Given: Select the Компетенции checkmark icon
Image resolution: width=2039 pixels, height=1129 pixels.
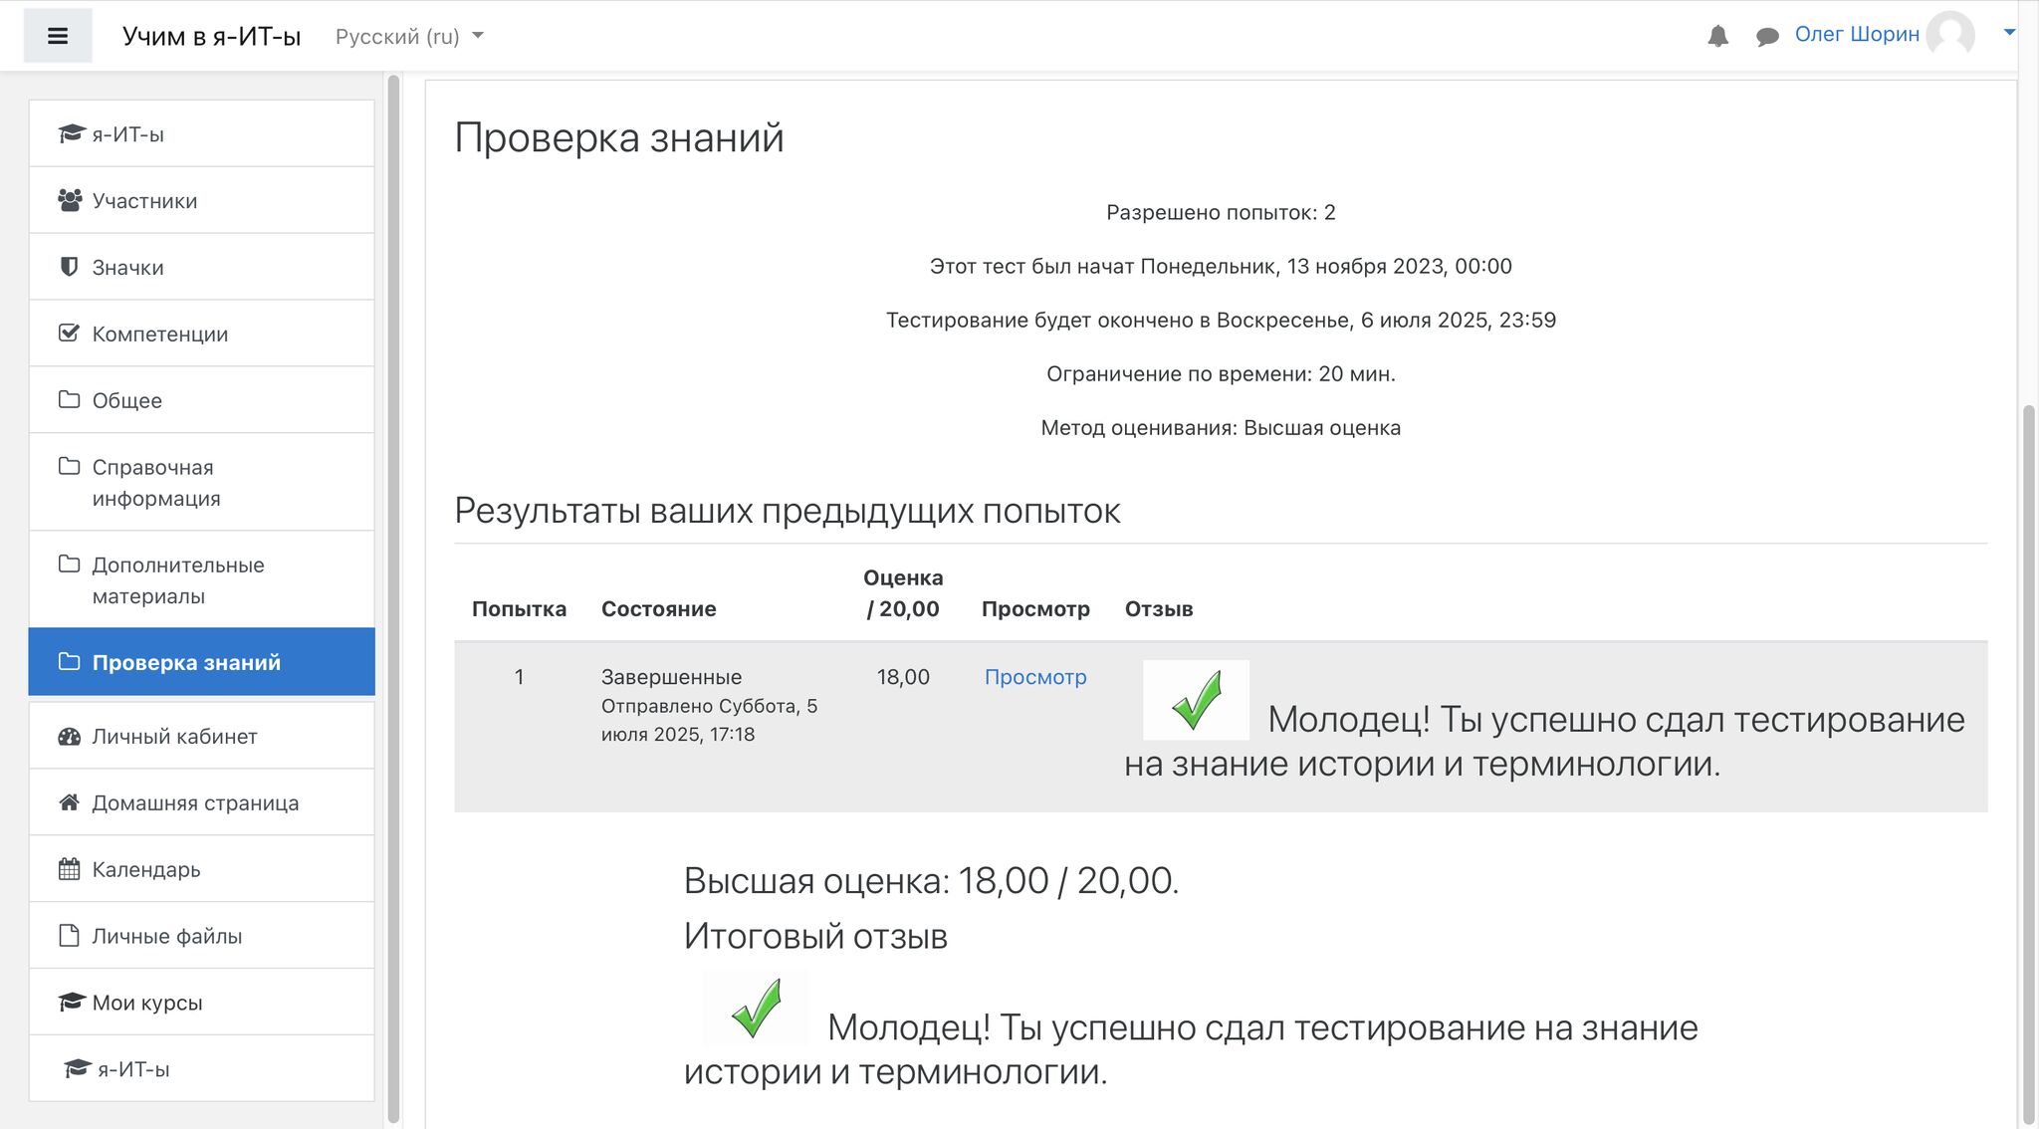Looking at the screenshot, I should coord(69,333).
